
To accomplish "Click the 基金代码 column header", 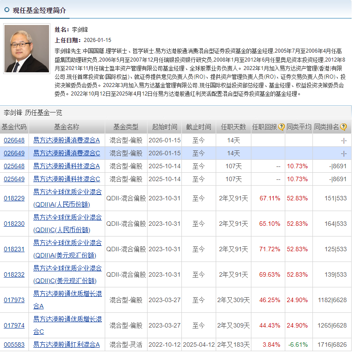I will click(14, 127).
